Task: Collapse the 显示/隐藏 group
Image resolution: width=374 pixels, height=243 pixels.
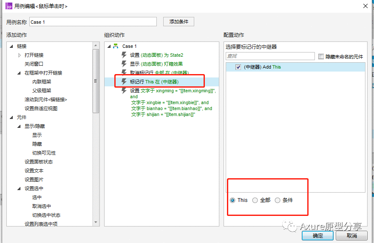Action: pos(19,126)
